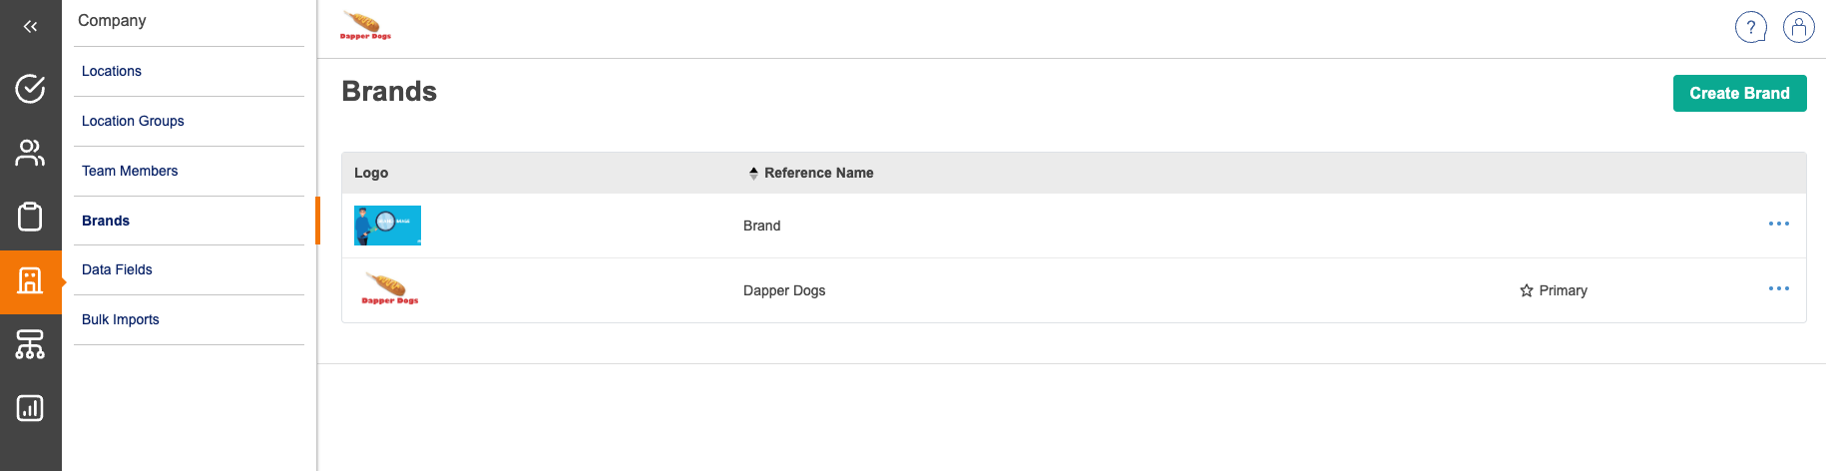Sort by Reference Name column arrow
Image resolution: width=1826 pixels, height=471 pixels.
(x=753, y=173)
